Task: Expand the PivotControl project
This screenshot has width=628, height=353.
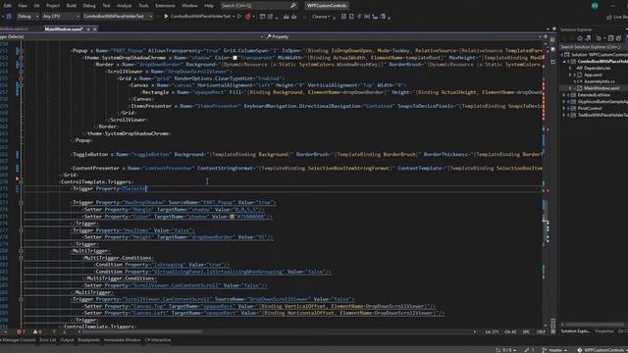Action: tap(565, 108)
